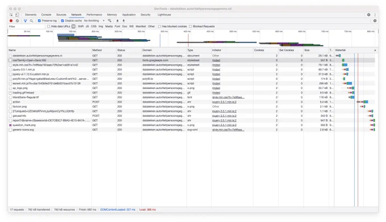This screenshot has height=222, width=386.
Task: Click the Load: 388 ms status text
Action: click(148, 210)
